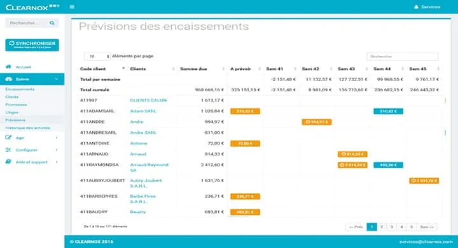Open Promesses in the sidebar
Image resolution: width=458 pixels, height=248 pixels.
point(16,105)
